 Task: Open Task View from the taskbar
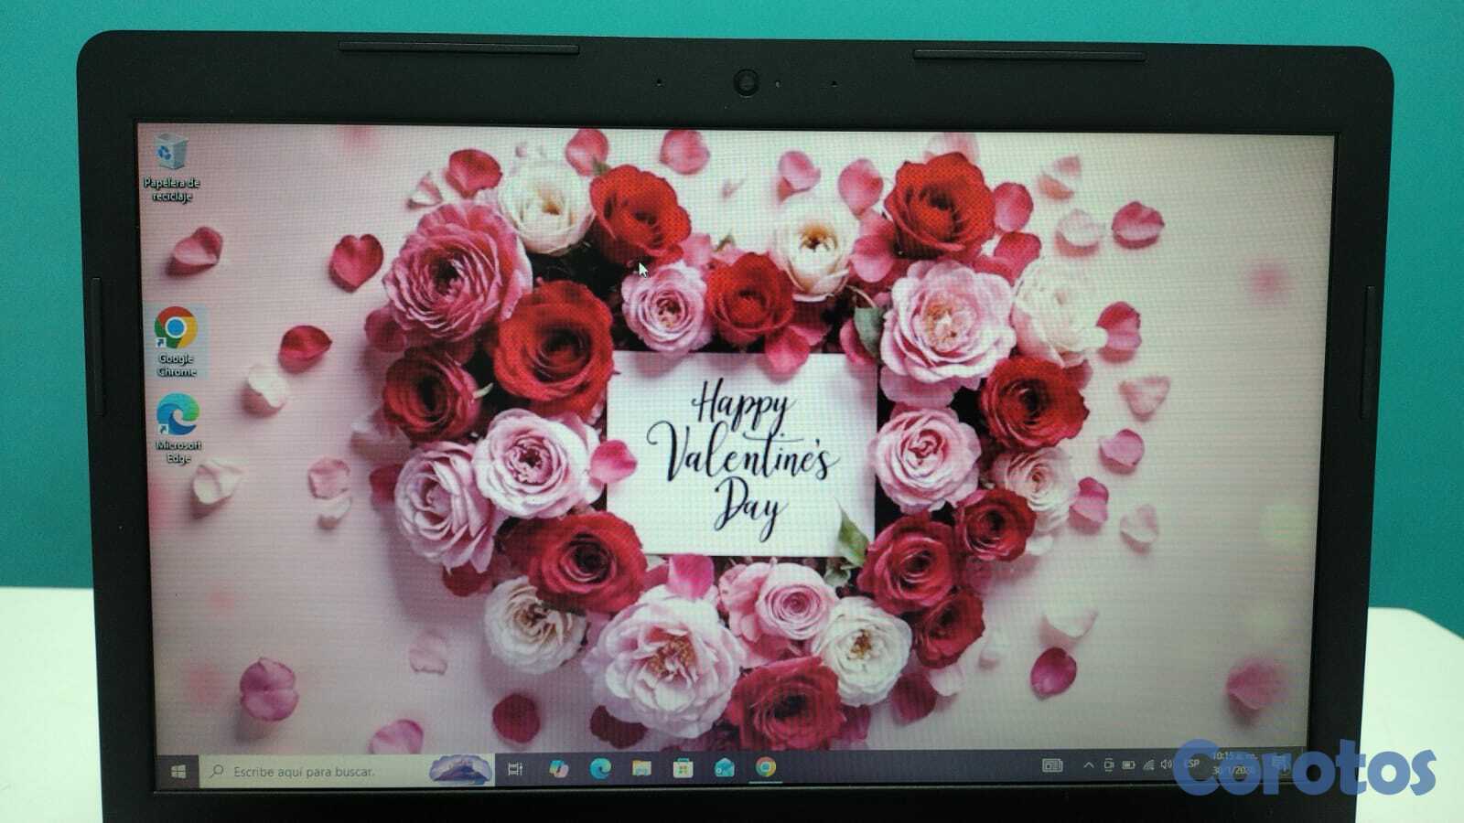point(515,770)
